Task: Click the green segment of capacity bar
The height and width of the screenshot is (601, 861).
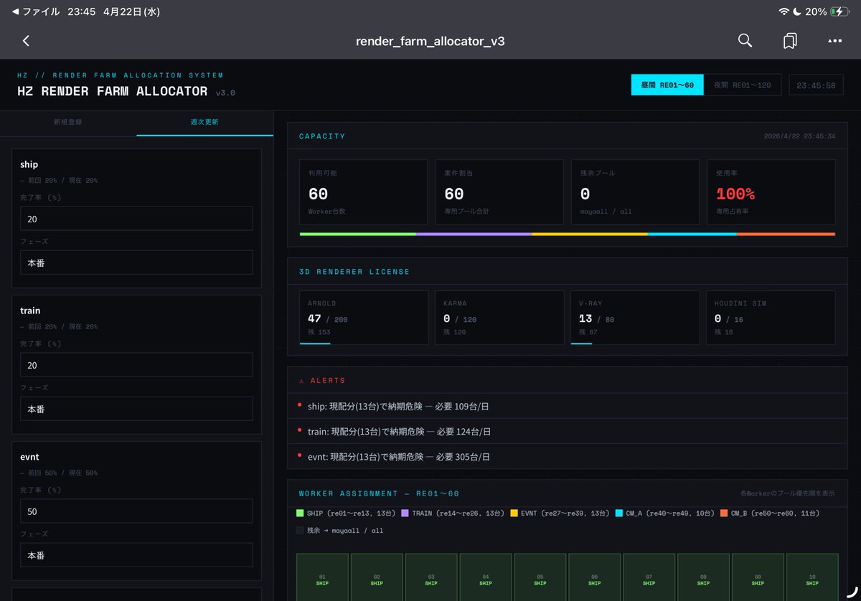Action: 358,234
